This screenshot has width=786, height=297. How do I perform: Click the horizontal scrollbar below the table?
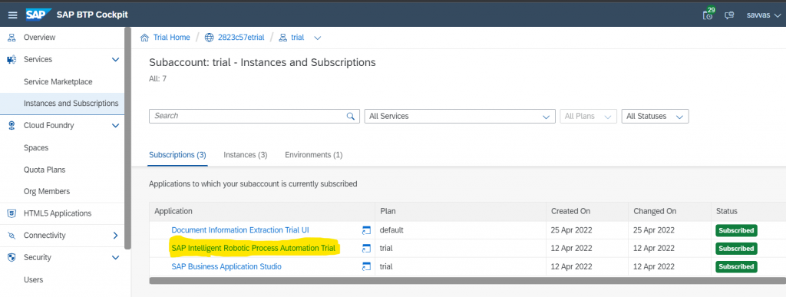point(466,280)
